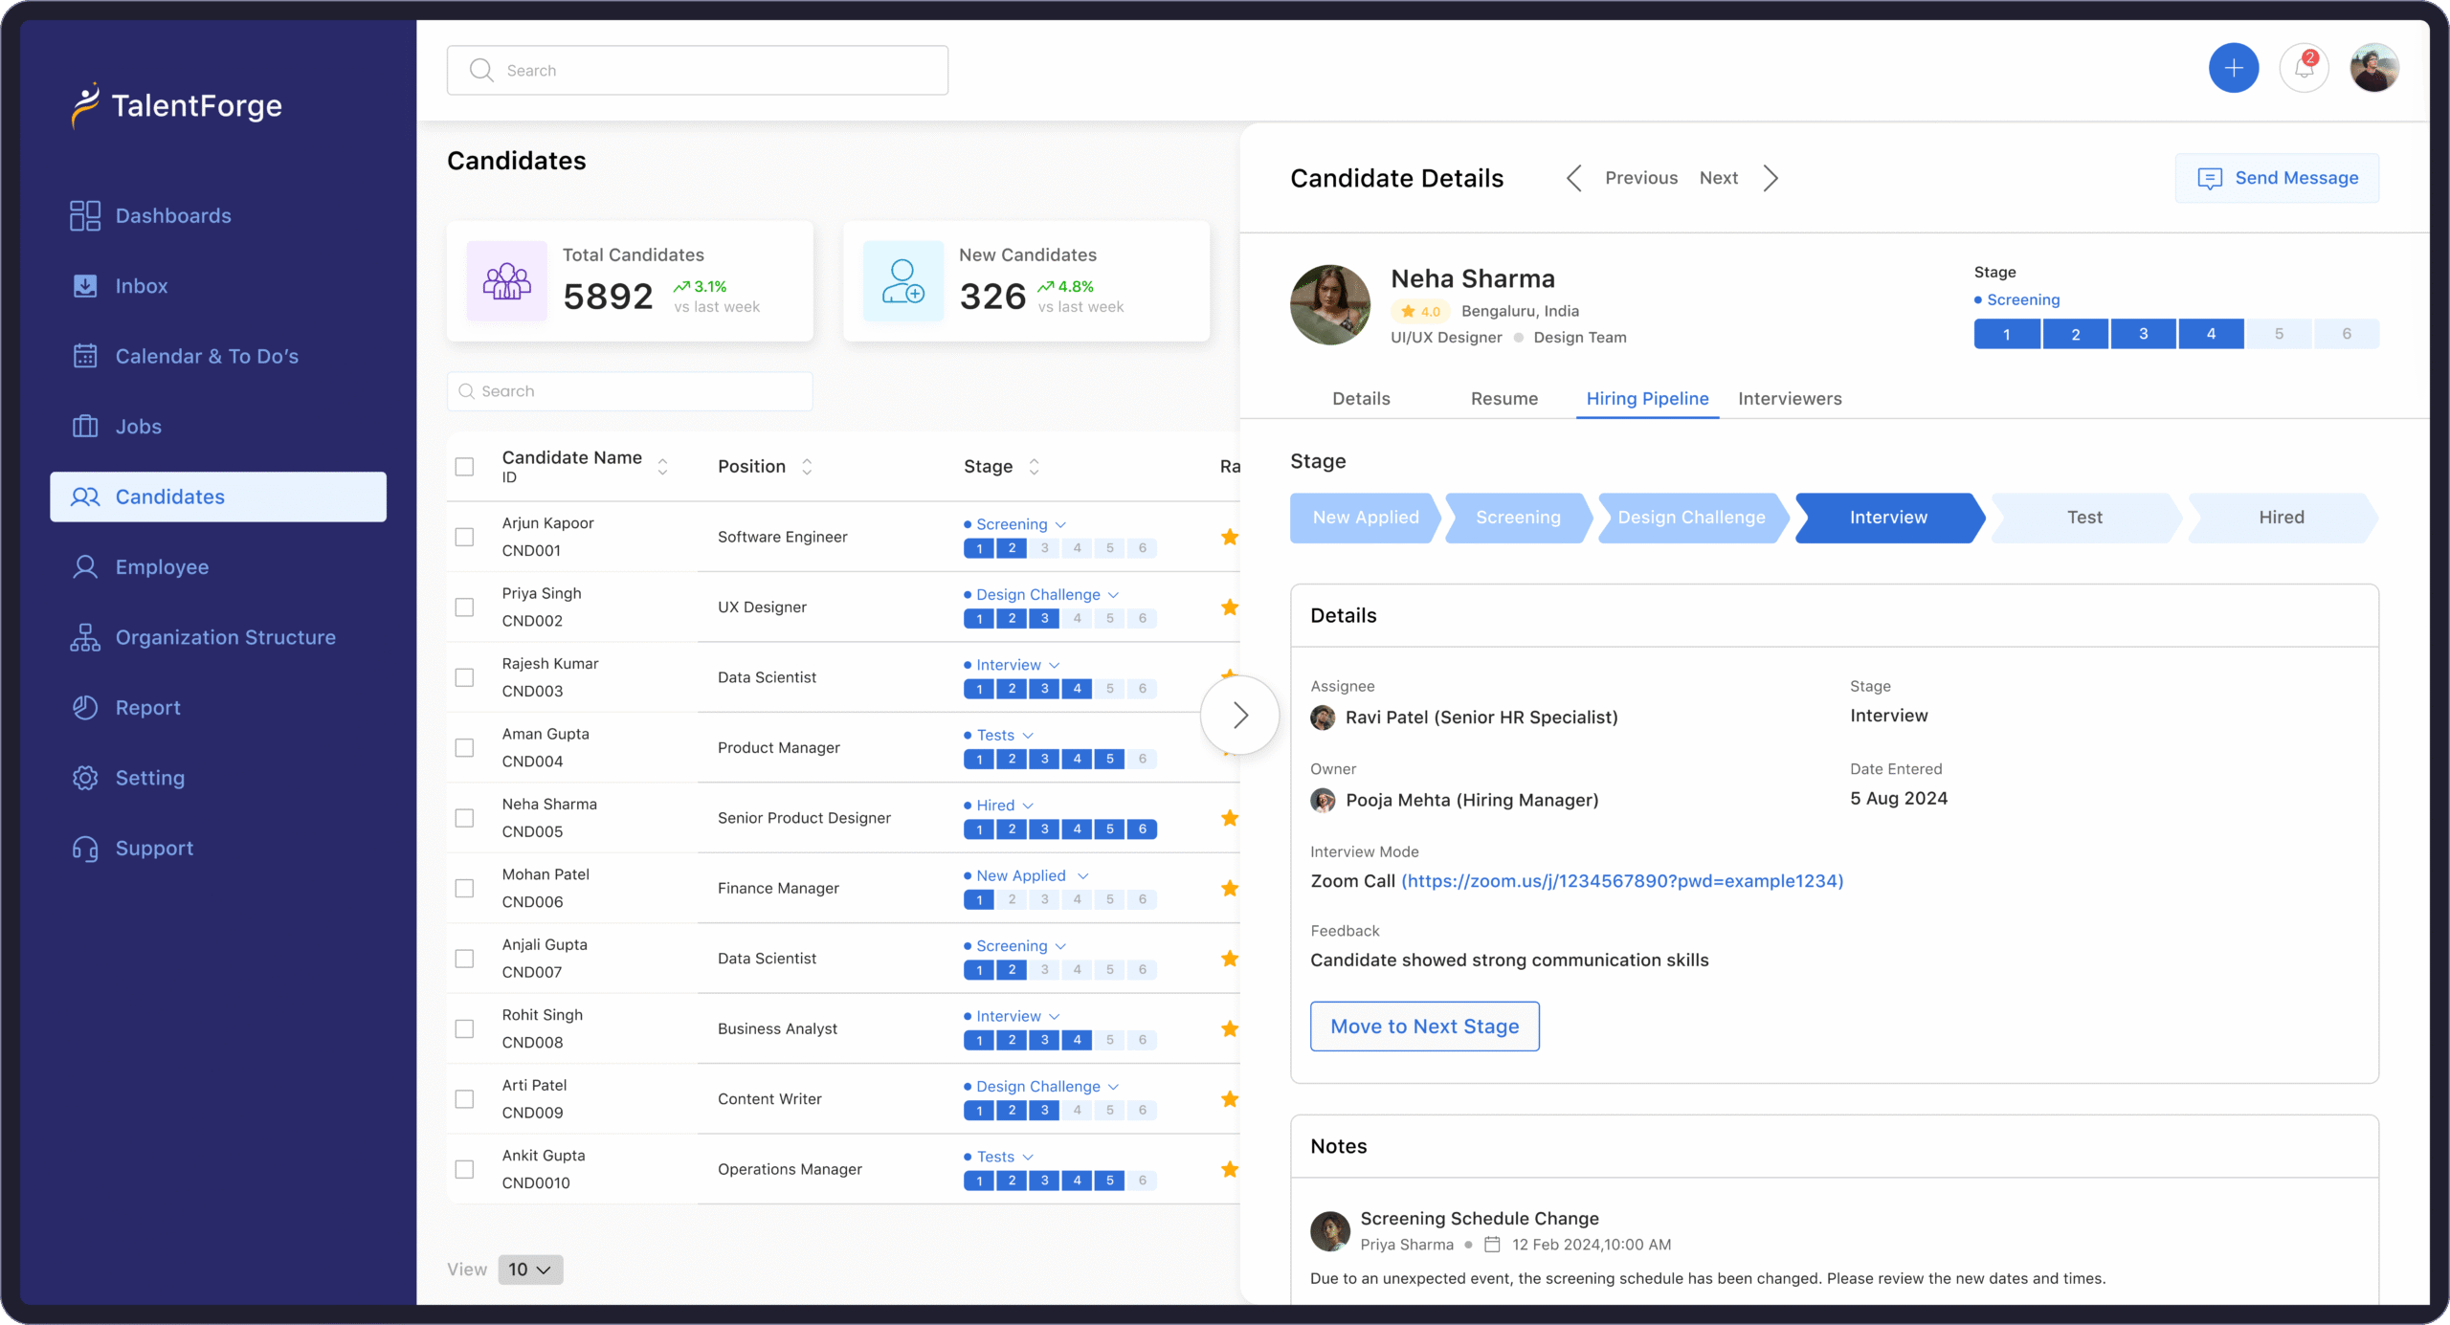Check the Arjun Kapoor row checkbox
Viewport: 2450px width, 1325px height.
pyautogui.click(x=464, y=537)
